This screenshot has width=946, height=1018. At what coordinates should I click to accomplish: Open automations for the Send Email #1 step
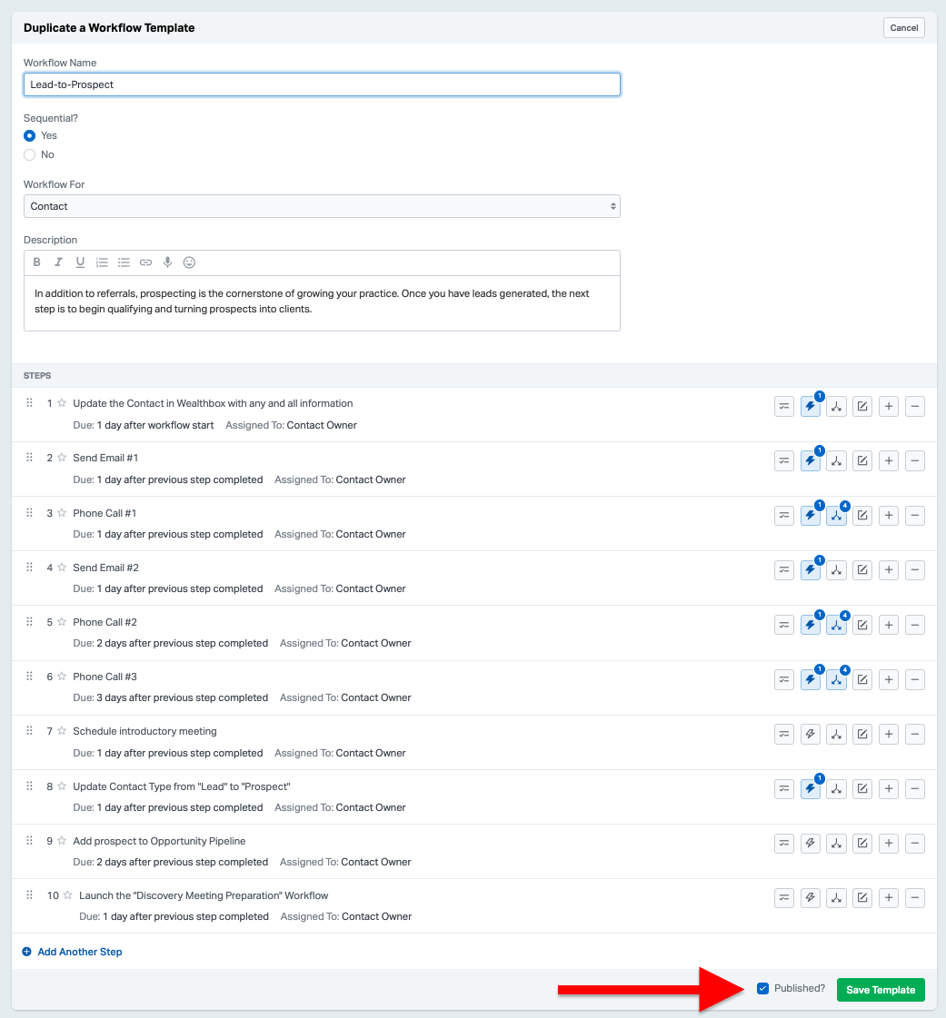click(810, 461)
